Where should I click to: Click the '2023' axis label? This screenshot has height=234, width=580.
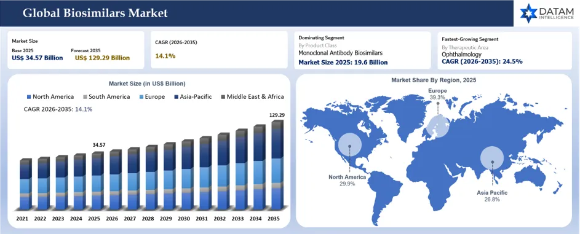click(58, 219)
